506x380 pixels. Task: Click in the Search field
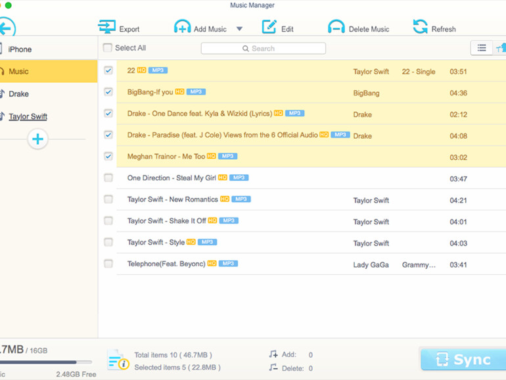coord(263,48)
